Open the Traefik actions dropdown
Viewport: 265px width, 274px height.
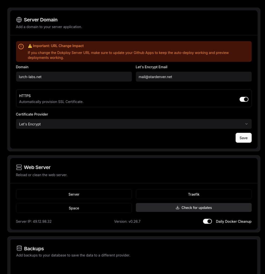point(194,194)
